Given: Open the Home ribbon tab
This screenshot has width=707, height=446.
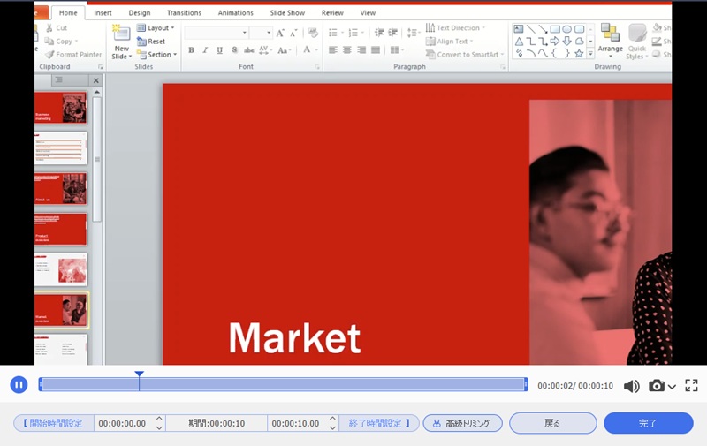Looking at the screenshot, I should 68,13.
